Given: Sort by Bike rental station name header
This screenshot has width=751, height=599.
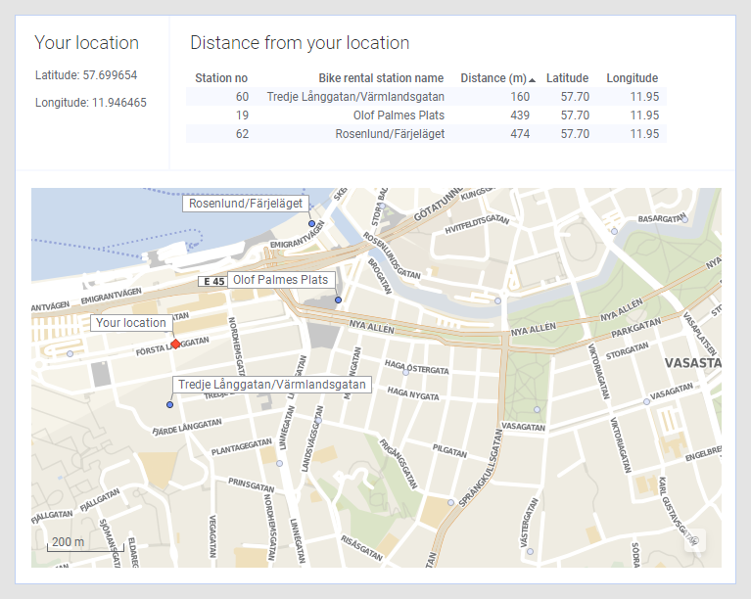Looking at the screenshot, I should [x=381, y=78].
